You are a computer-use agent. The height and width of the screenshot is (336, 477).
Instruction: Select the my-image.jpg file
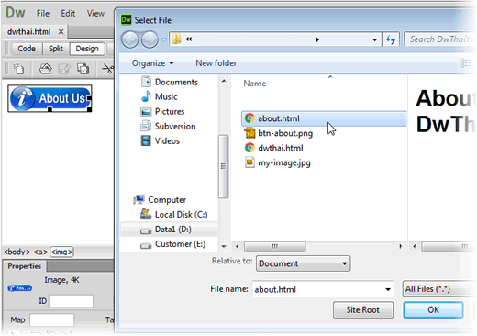278,162
